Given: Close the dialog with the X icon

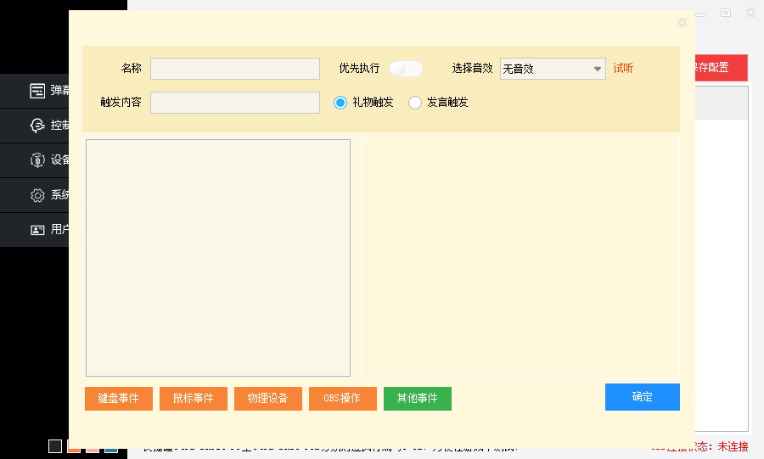Looking at the screenshot, I should (x=682, y=23).
